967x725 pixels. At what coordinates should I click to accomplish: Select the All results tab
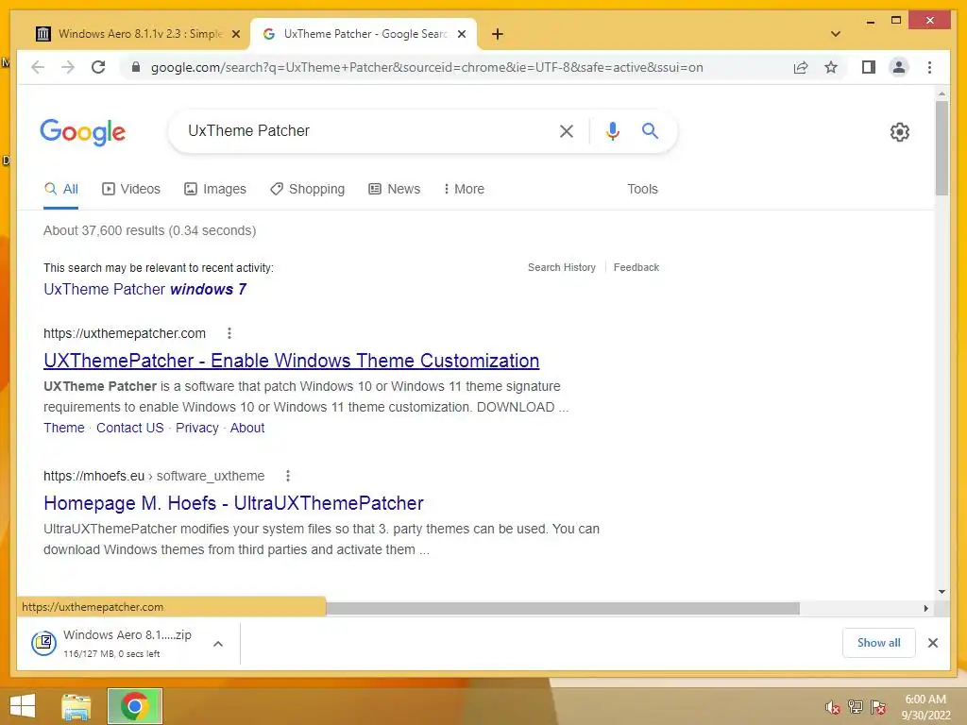61,189
